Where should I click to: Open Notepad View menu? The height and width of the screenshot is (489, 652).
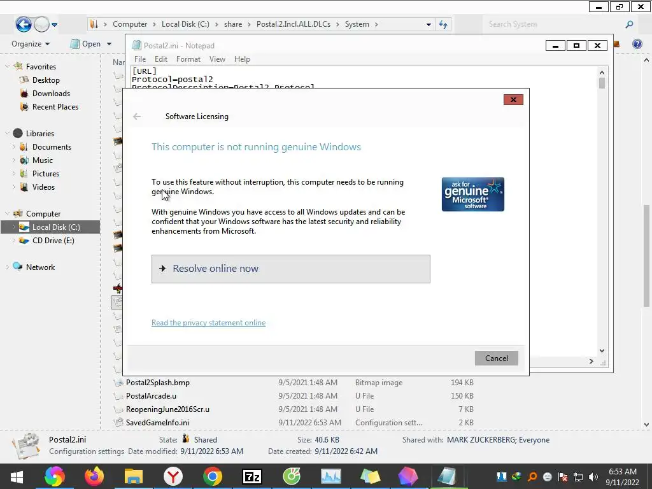click(217, 59)
